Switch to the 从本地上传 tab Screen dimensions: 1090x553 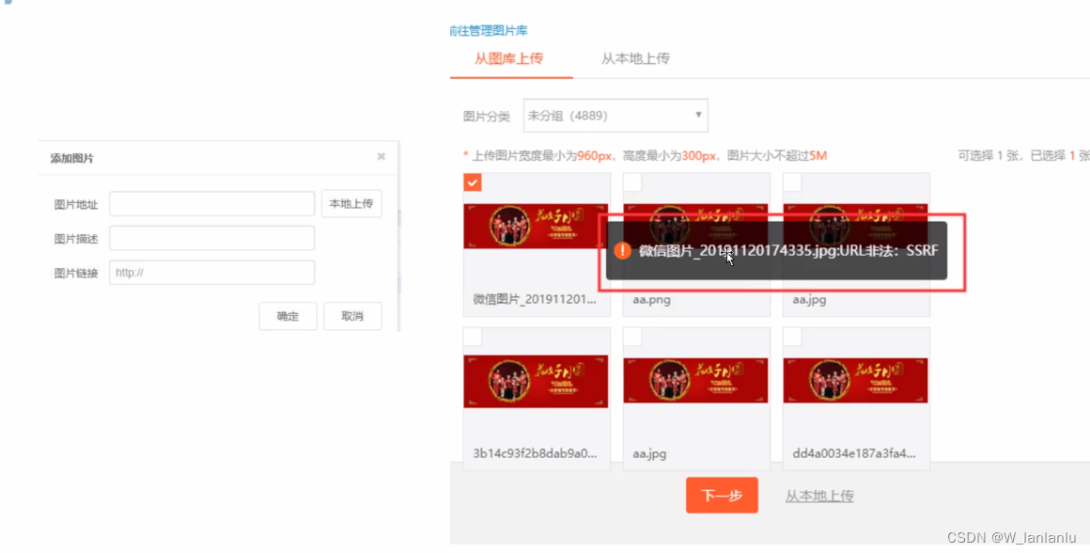pyautogui.click(x=635, y=58)
